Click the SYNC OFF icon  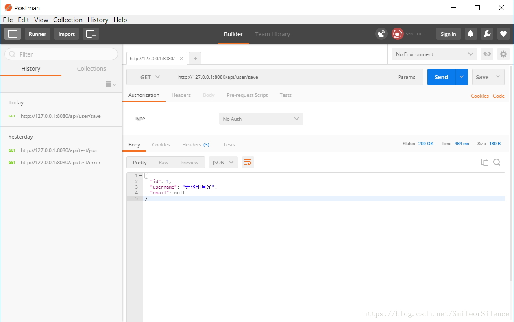[398, 34]
